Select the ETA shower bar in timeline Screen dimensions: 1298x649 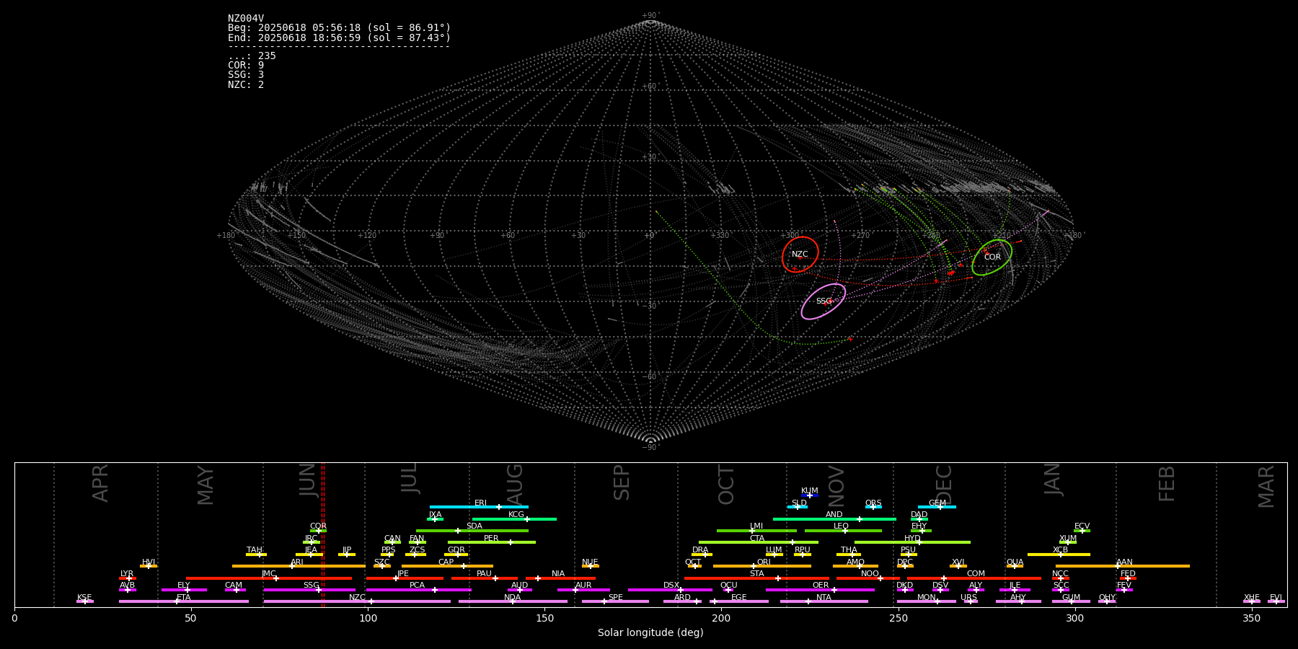(x=184, y=601)
